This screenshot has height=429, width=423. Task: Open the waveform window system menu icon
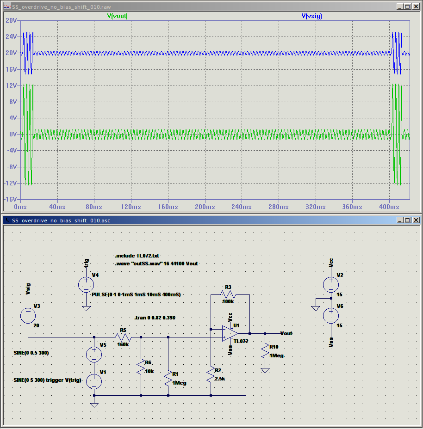pyautogui.click(x=7, y=7)
